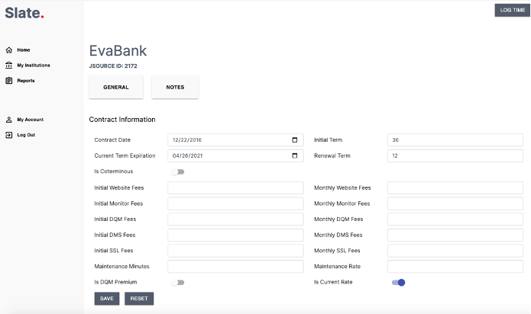Click the Log Time button

(x=512, y=10)
